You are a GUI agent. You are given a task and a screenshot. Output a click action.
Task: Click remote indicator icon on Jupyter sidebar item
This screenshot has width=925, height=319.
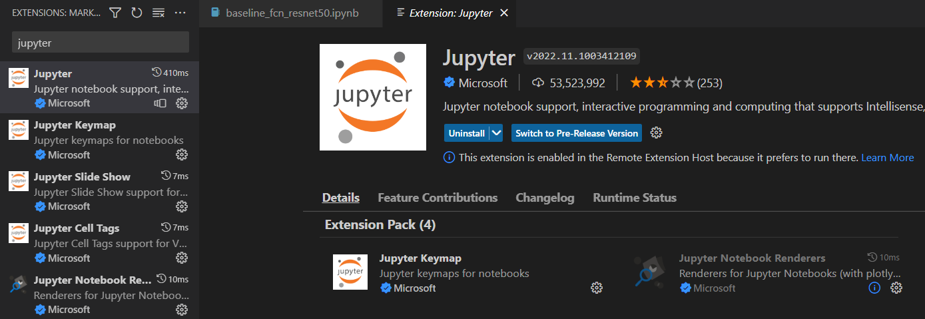(x=160, y=103)
